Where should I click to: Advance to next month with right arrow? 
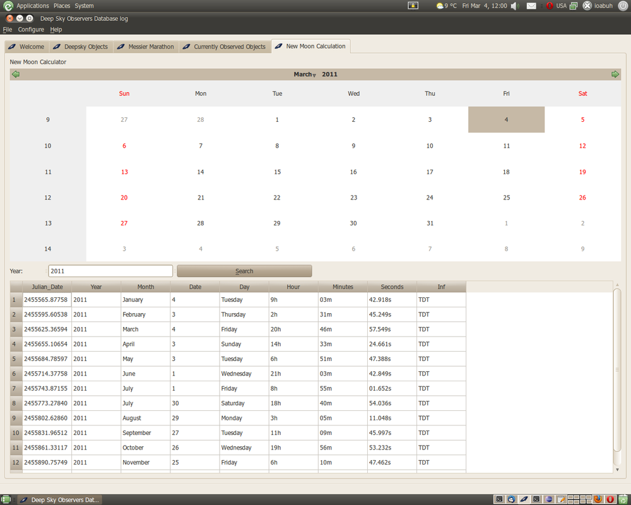615,74
